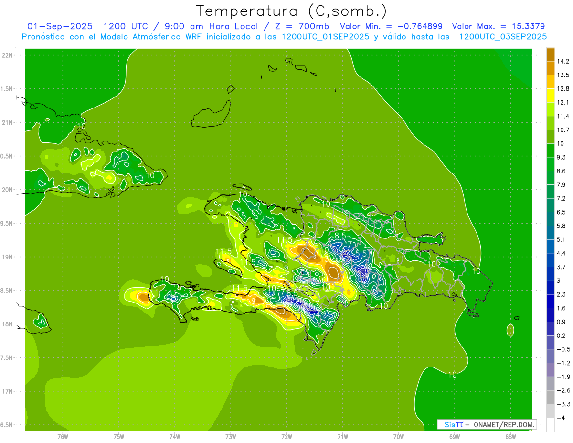Image resolution: width=573 pixels, height=443 pixels.
Task: Click the legend value 12.8
Action: [563, 89]
